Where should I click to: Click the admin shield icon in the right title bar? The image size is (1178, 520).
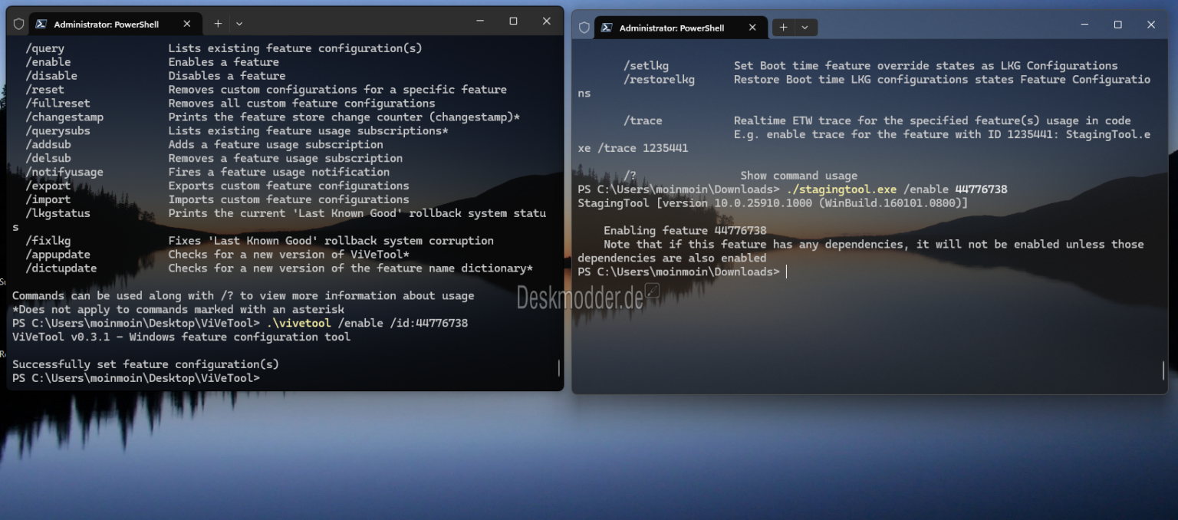[x=584, y=27]
